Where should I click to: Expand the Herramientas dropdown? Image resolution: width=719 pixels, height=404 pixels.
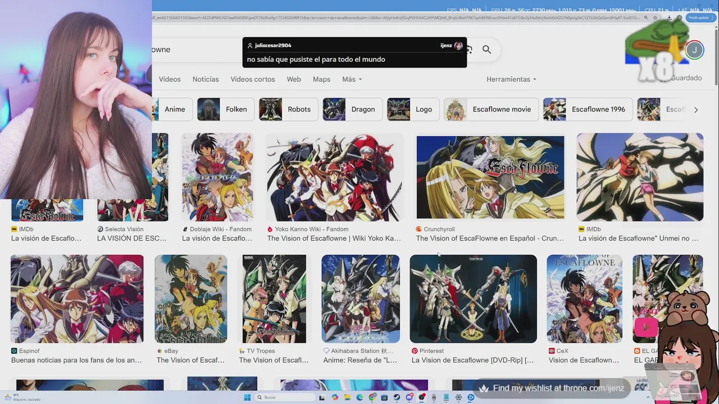[511, 79]
